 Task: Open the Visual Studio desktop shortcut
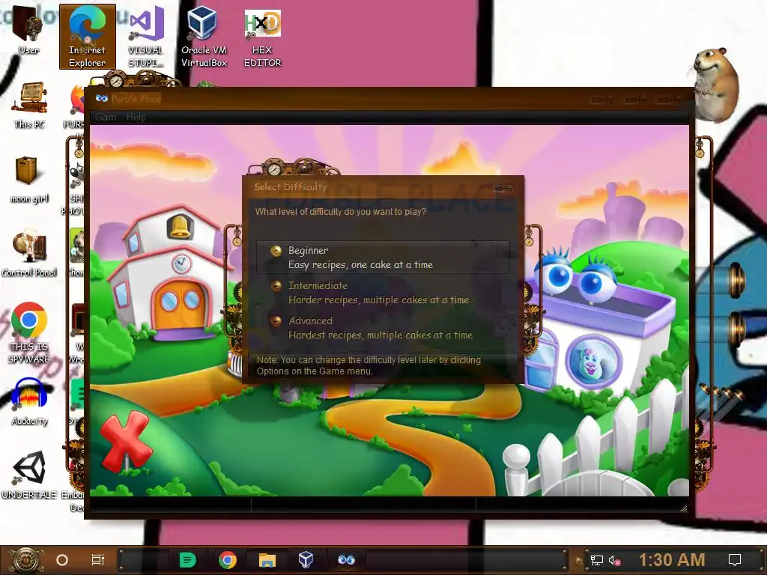146,37
